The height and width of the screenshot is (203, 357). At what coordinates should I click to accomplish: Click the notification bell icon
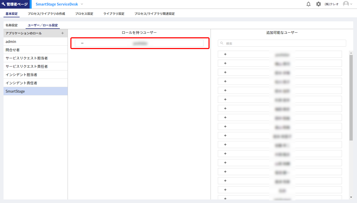click(x=308, y=4)
